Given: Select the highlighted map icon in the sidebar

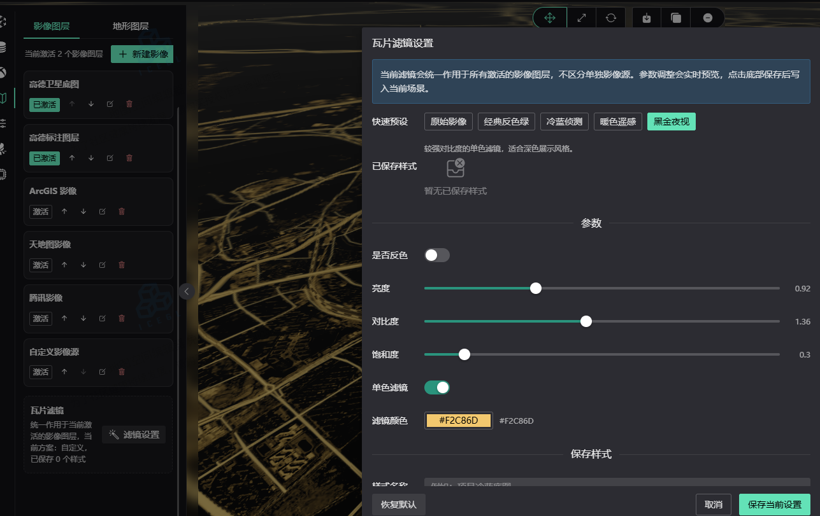Looking at the screenshot, I should click(4, 98).
